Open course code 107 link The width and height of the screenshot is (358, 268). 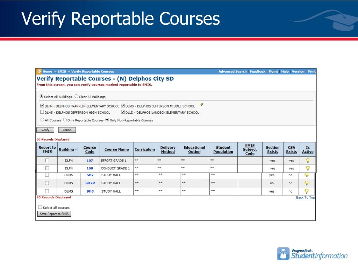(x=90, y=161)
